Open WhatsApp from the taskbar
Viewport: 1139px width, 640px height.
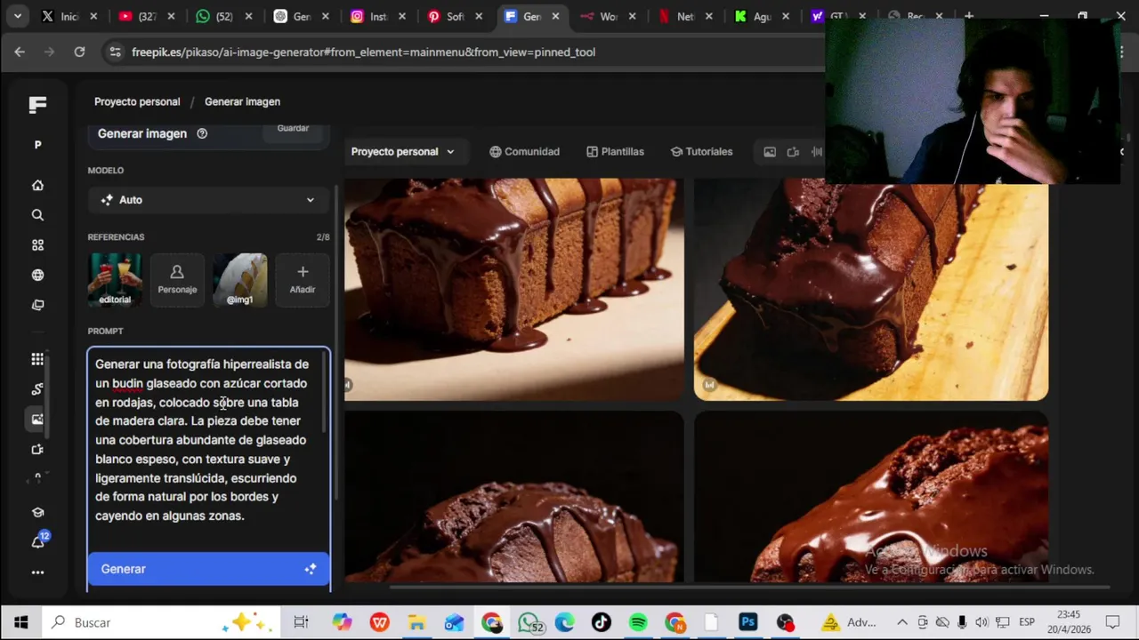[530, 622]
